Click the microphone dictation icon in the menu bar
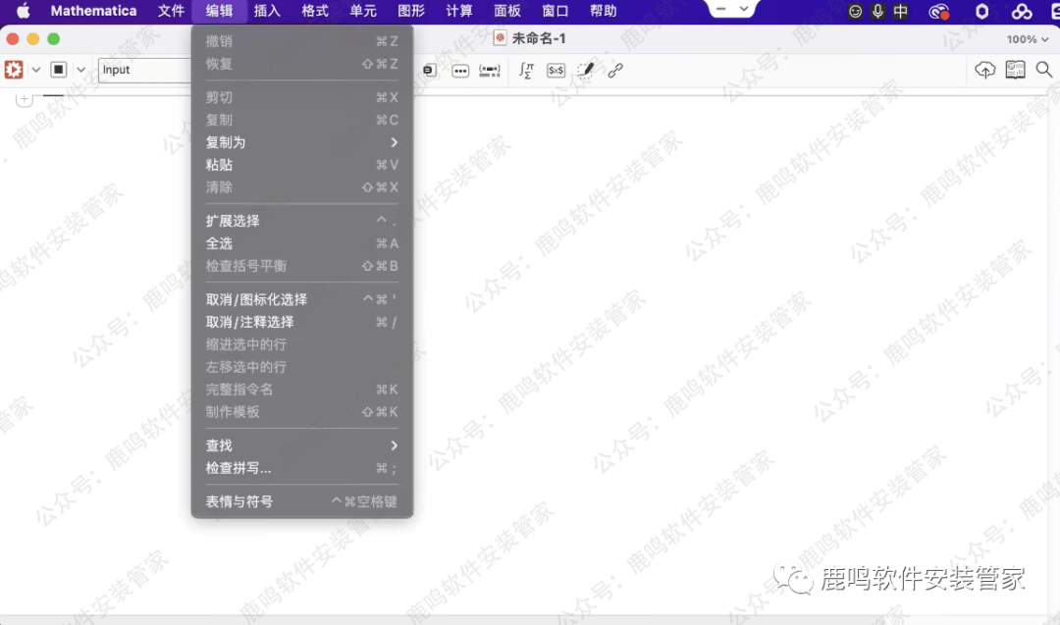Screen dimensions: 1060x625 click(x=876, y=11)
